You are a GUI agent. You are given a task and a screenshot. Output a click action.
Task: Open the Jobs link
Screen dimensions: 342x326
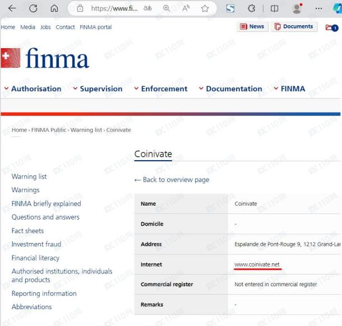click(45, 27)
